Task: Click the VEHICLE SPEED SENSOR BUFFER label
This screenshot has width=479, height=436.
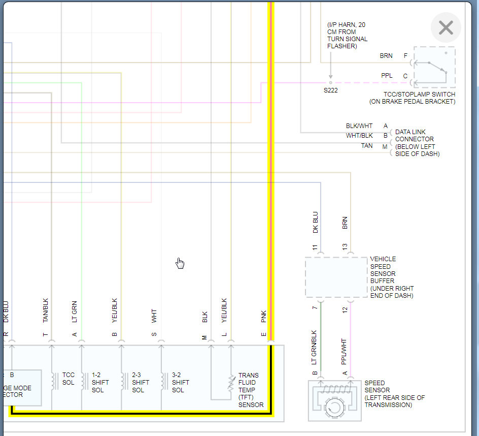Action: coord(392,277)
